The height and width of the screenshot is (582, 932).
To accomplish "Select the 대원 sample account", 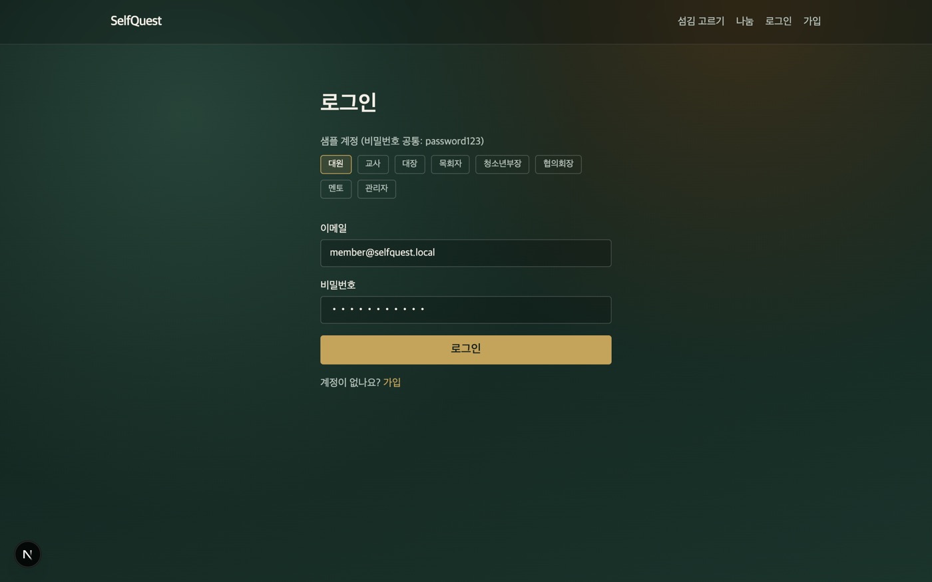I will click(x=336, y=164).
